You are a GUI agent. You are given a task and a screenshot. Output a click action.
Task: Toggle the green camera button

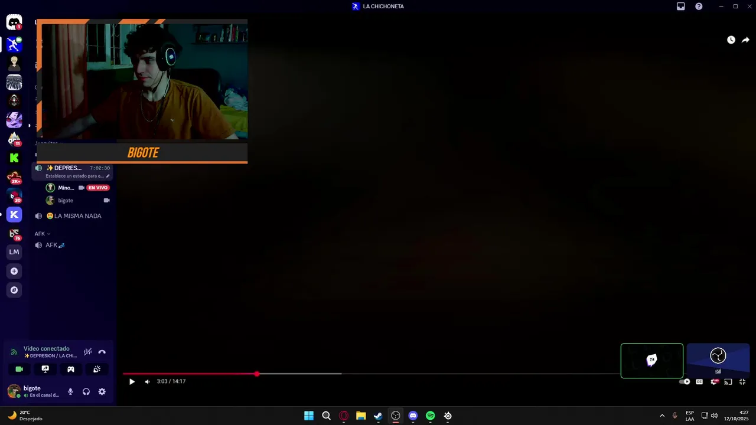point(19,369)
